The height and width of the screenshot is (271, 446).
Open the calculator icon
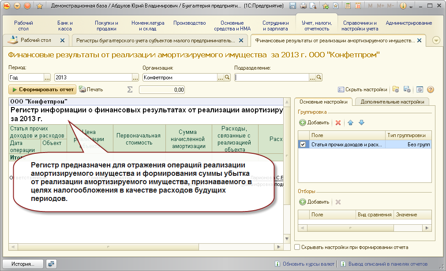pyautogui.click(x=348, y=6)
